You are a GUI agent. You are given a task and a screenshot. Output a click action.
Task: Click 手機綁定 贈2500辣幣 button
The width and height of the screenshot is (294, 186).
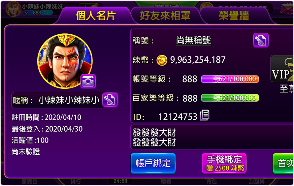coord(224,163)
